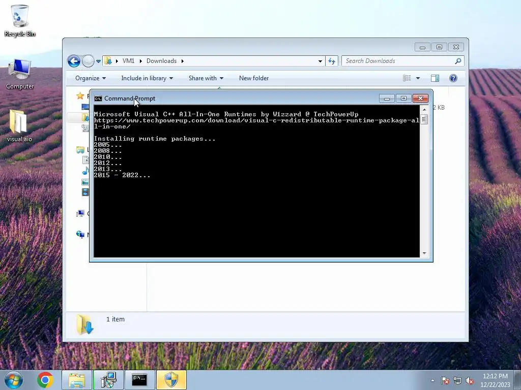521x390 pixels.
Task: Click the folder icon in the address bar
Action: coord(108,61)
